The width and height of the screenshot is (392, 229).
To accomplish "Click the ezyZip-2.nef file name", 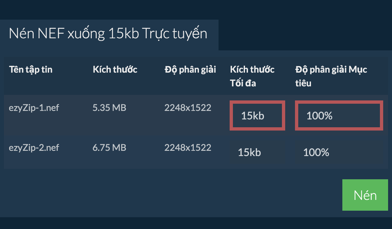I will [x=34, y=148].
